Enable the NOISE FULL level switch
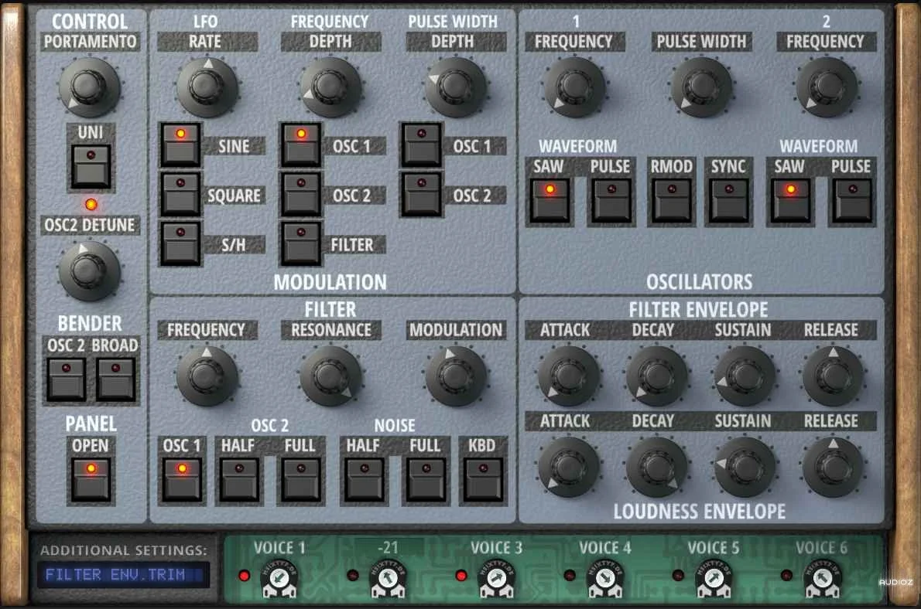Image resolution: width=921 pixels, height=609 pixels. [x=426, y=479]
